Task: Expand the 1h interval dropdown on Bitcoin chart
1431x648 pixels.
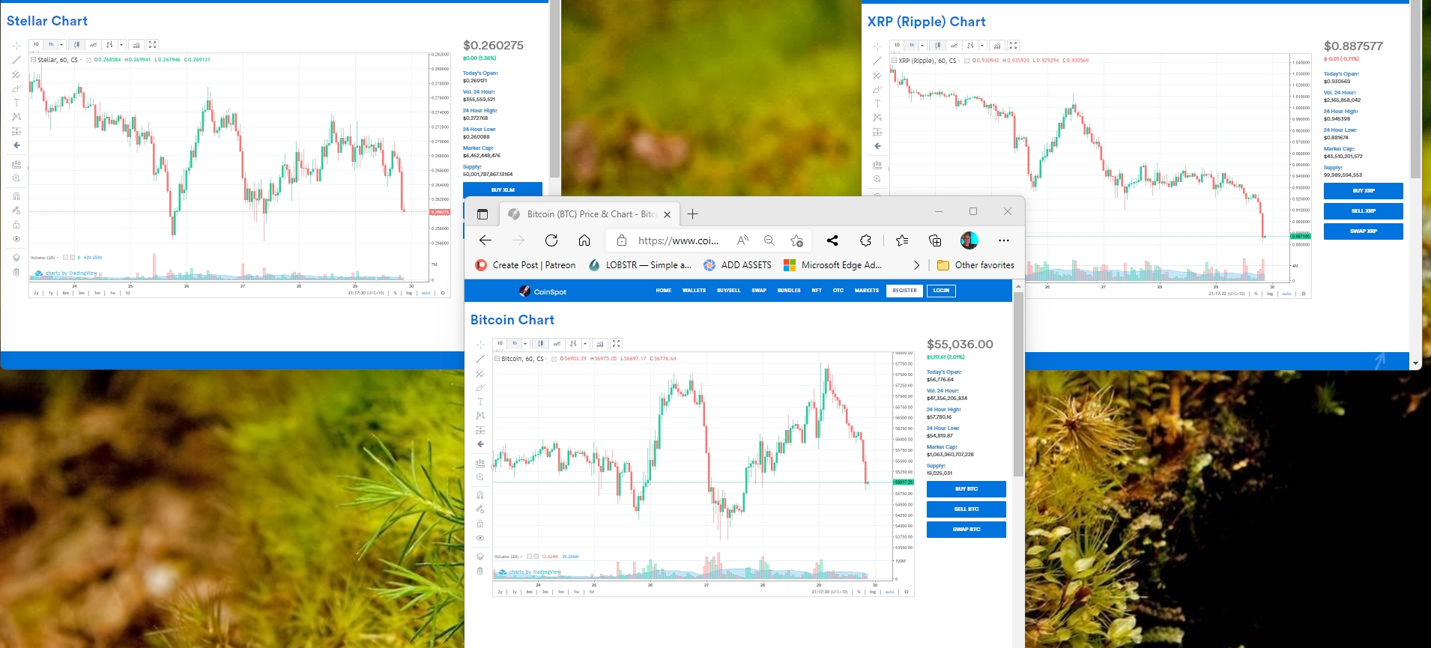Action: [525, 343]
